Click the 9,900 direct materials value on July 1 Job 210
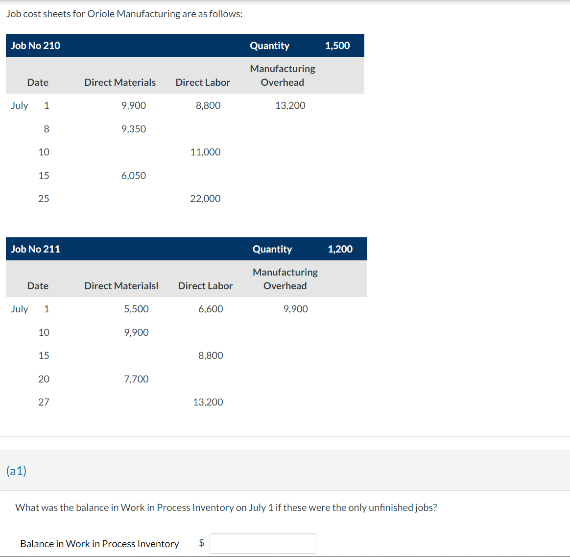The width and height of the screenshot is (570, 557). pos(133,105)
